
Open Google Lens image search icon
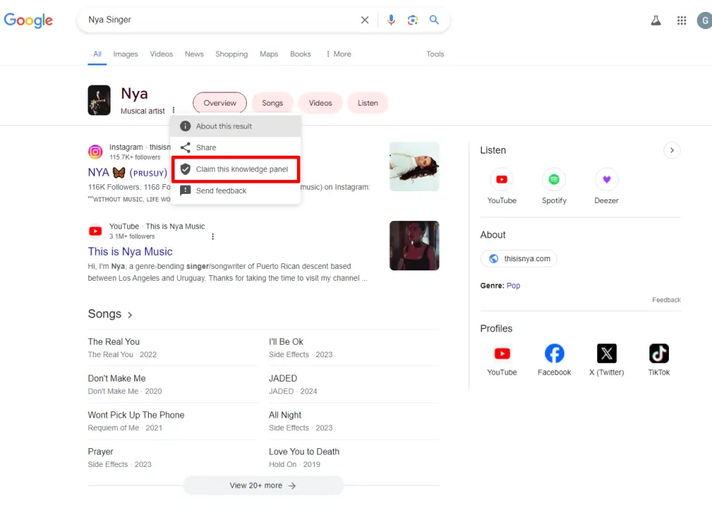(412, 20)
